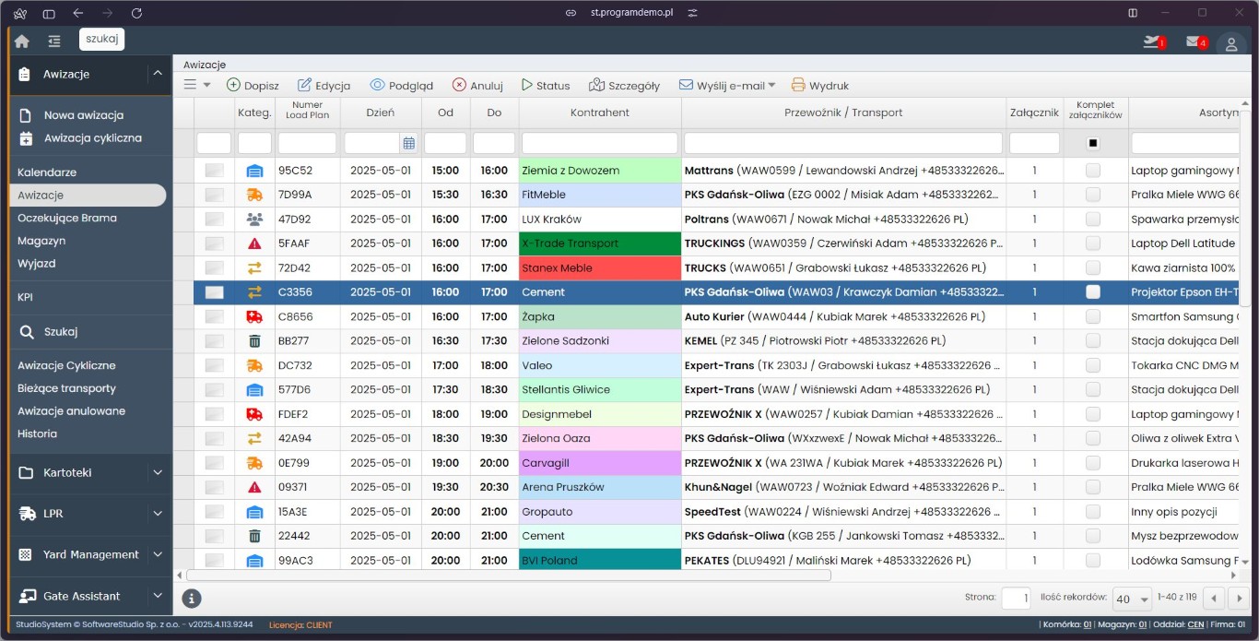
Task: Click the swap arrows icon in row 72D42
Action: pyautogui.click(x=254, y=267)
